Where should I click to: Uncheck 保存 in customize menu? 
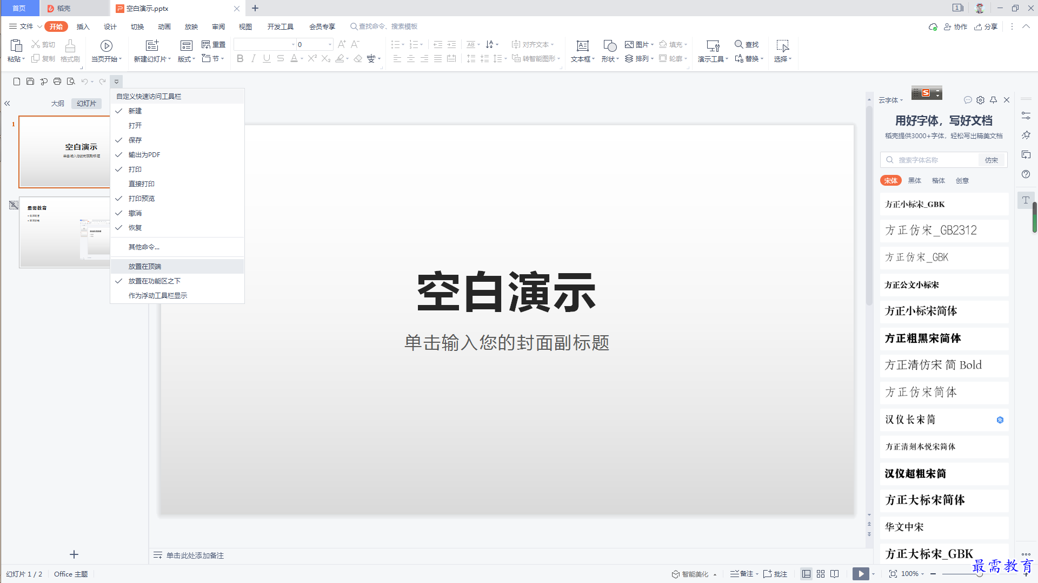(x=177, y=140)
